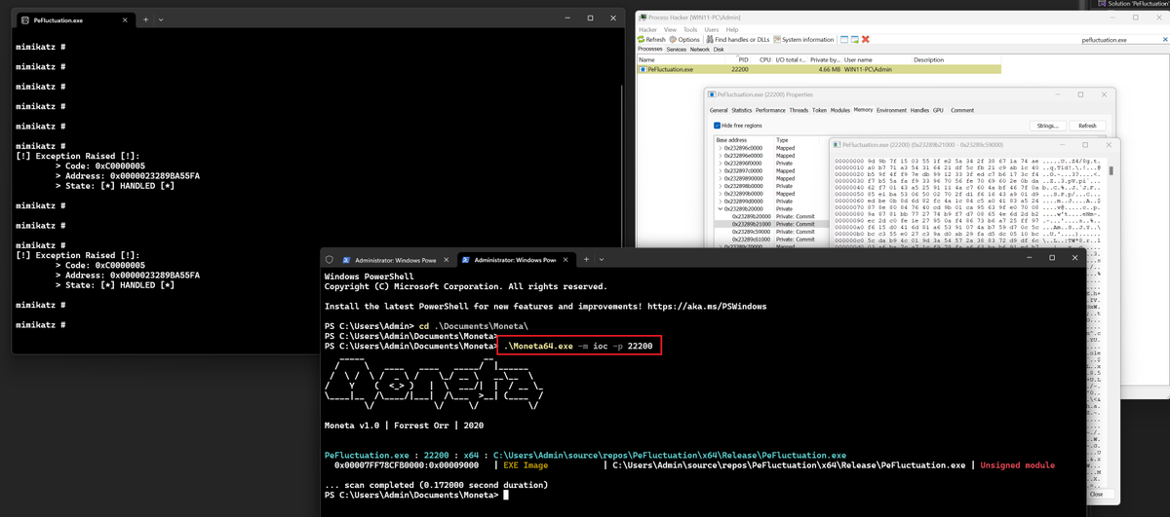Open the Comment tab in Properties
1170x517 pixels.
click(x=962, y=110)
